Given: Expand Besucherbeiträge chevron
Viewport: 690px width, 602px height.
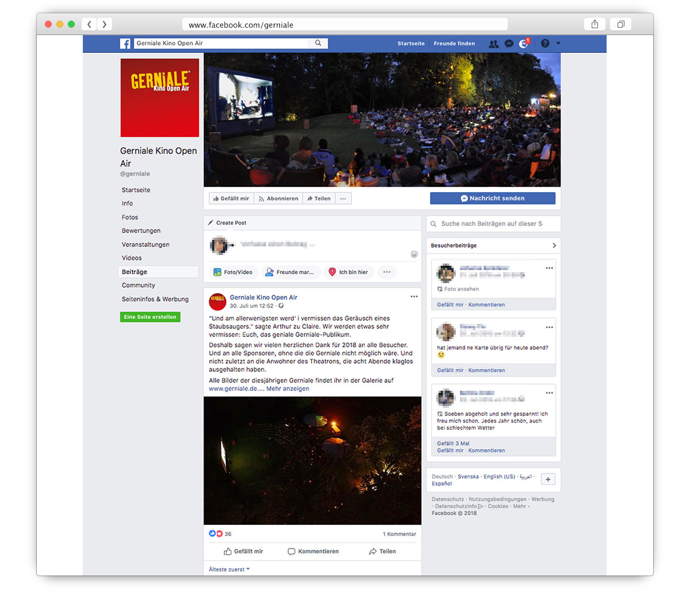Looking at the screenshot, I should [x=554, y=246].
